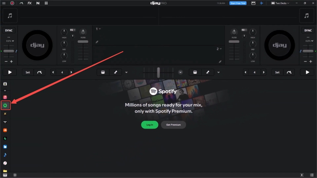Open the right deck tempo percentage dropdown
Image resolution: width=317 pixels, height=178 pixels.
309,41
